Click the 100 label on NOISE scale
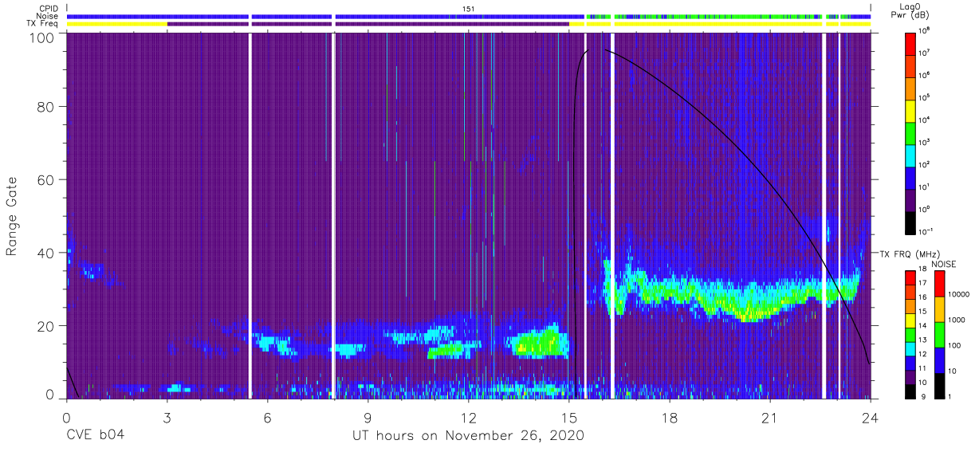Screen dimensions: 979x452 [x=953, y=346]
